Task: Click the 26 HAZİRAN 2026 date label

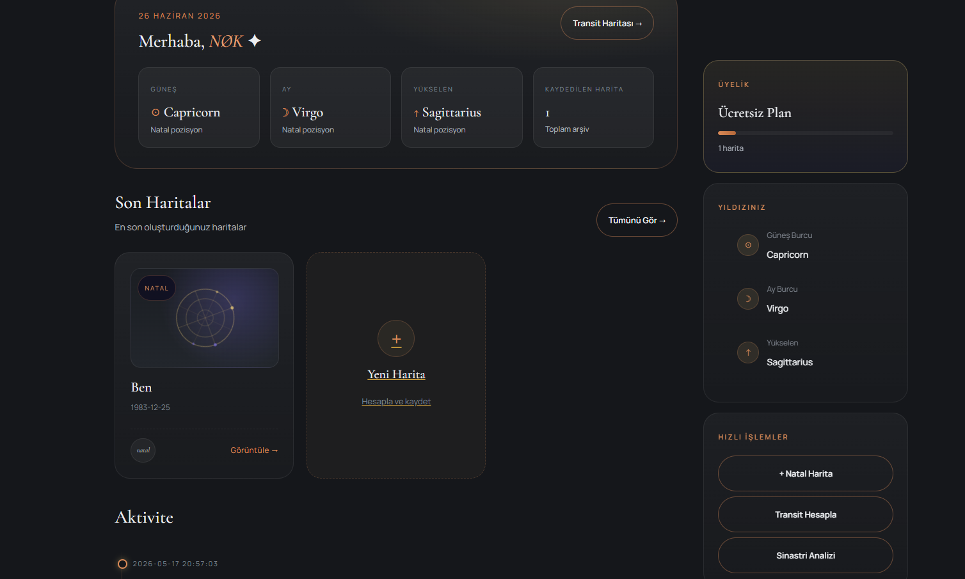Action: click(180, 16)
